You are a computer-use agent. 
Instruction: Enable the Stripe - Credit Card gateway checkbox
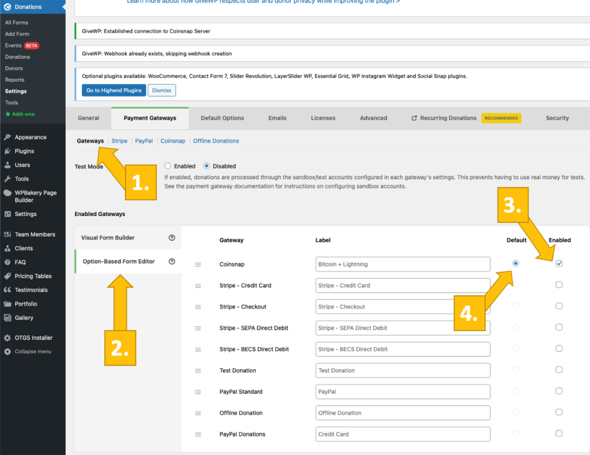[x=559, y=285]
